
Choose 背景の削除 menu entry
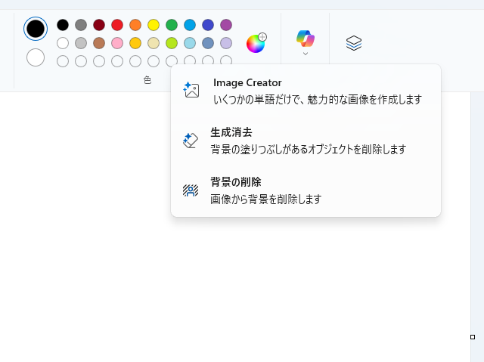pos(306,190)
